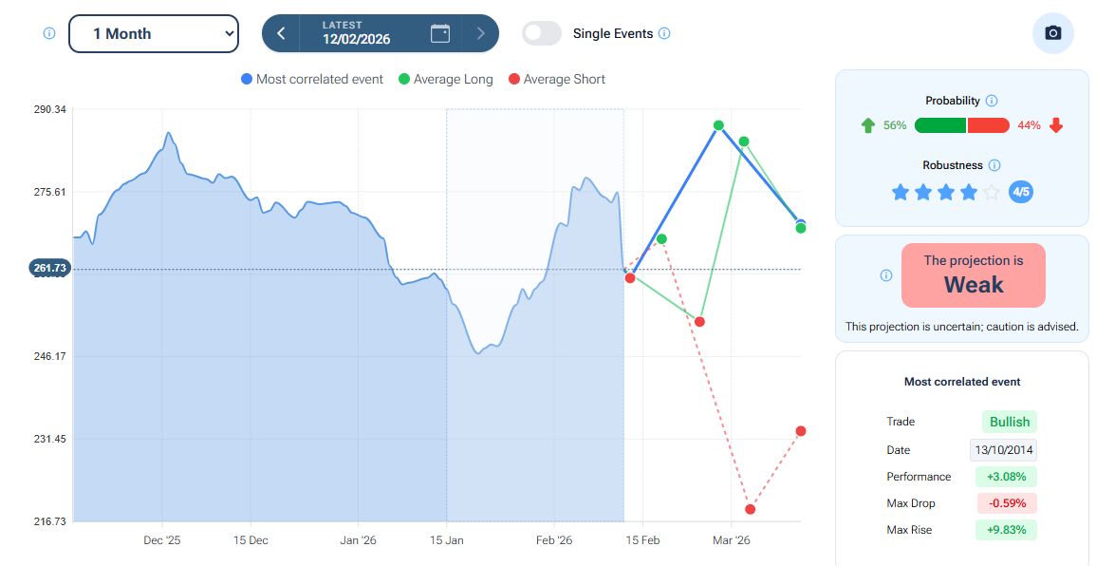Click the Bullish trade badge
Image resolution: width=1096 pixels, height=566 pixels.
(x=1009, y=422)
